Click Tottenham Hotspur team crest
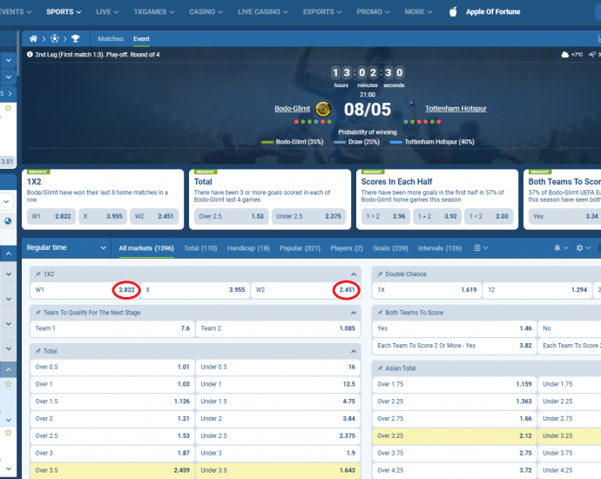601x479 pixels. click(412, 108)
